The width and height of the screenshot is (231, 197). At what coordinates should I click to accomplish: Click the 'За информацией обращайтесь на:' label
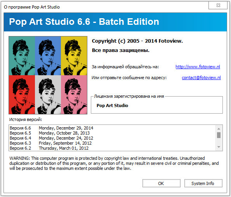125,67
